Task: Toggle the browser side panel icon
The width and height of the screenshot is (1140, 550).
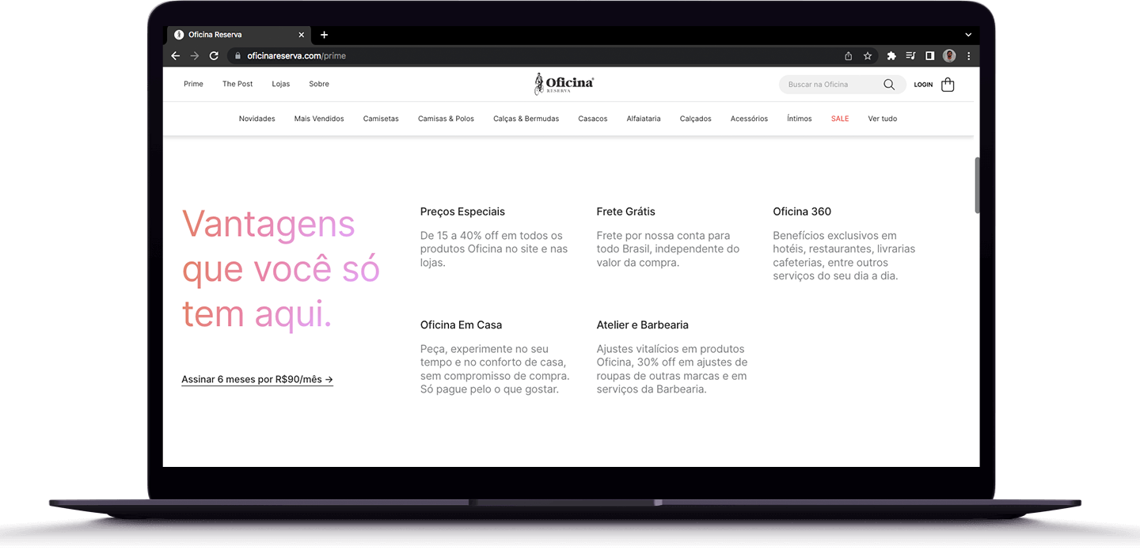Action: pyautogui.click(x=930, y=56)
